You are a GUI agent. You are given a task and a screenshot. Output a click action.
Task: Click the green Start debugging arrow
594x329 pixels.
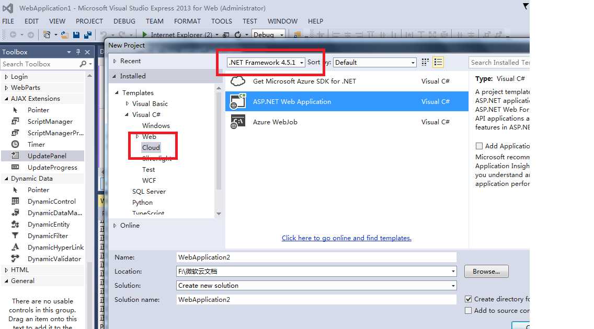[144, 35]
